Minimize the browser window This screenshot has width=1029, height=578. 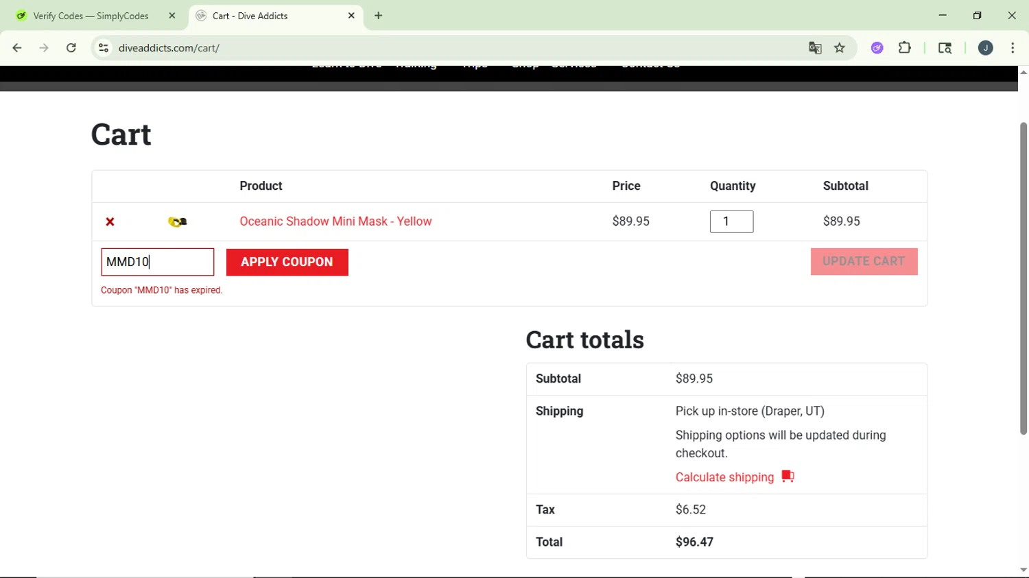click(943, 16)
